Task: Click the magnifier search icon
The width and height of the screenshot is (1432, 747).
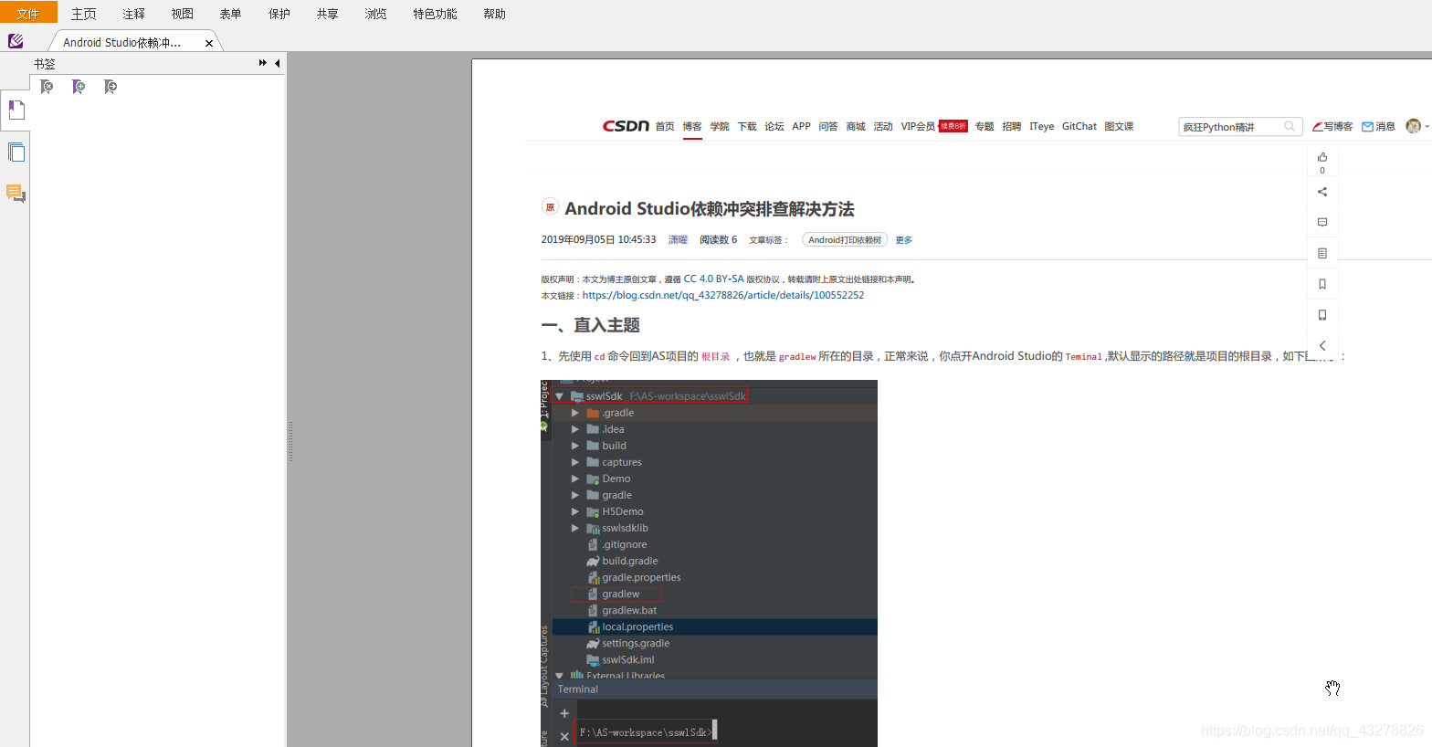Action: 1290,126
